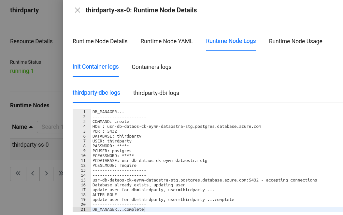
Task: Open the Runtime Node YAML tab
Action: [166, 41]
